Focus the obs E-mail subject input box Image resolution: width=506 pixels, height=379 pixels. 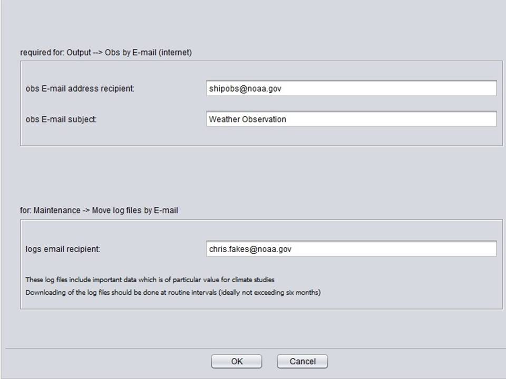pyautogui.click(x=351, y=119)
